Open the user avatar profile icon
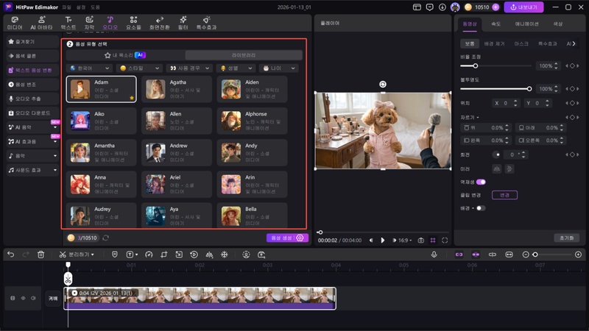This screenshot has height=331, width=589. [x=455, y=7]
